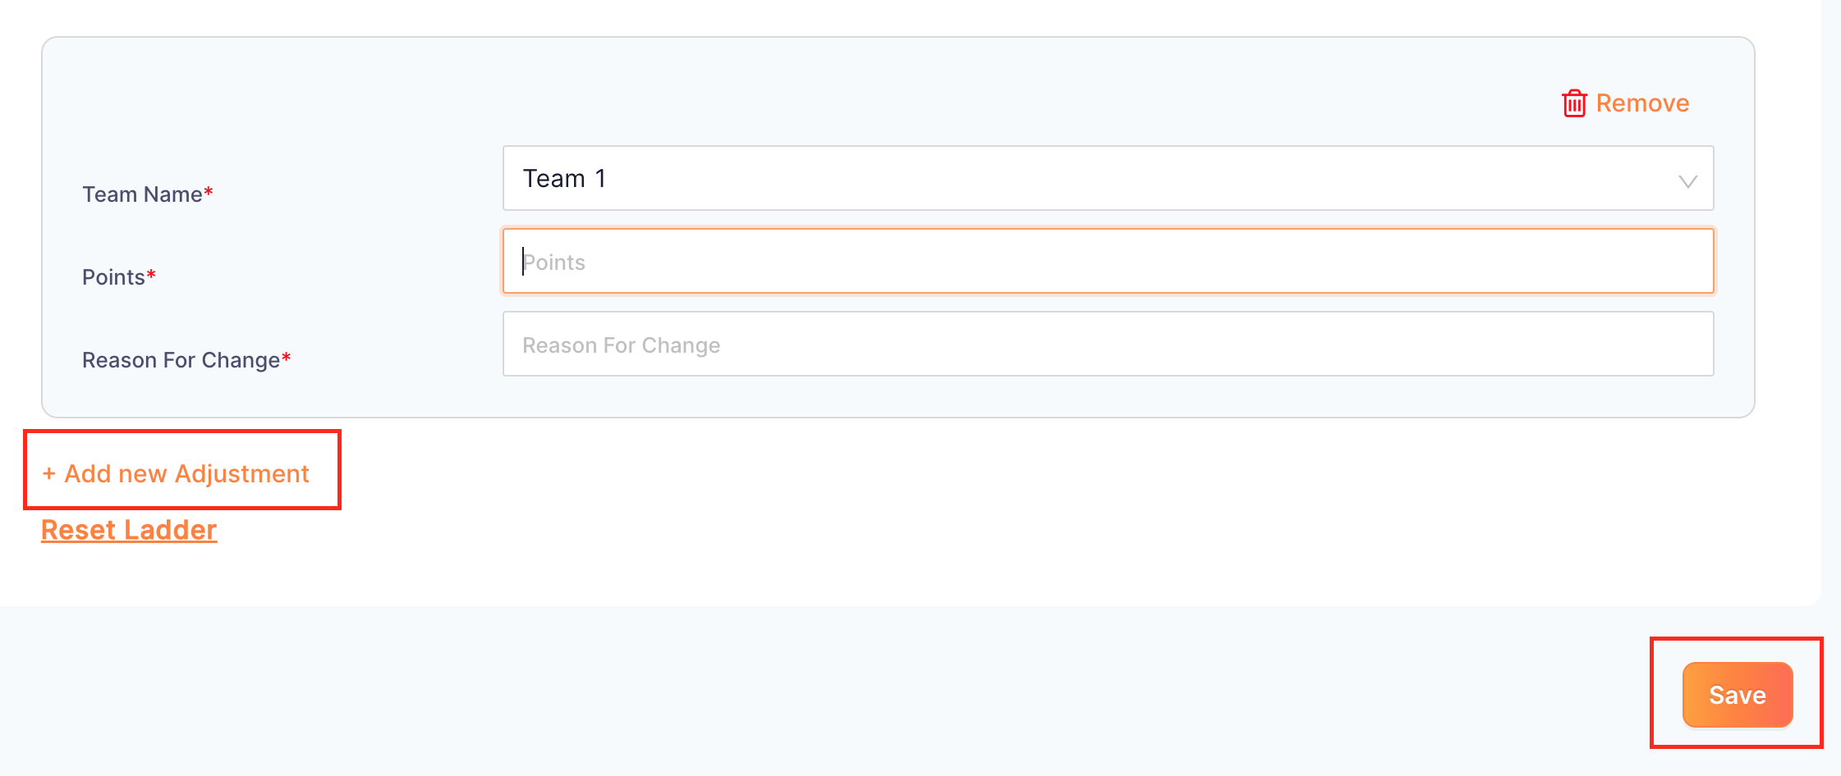Screen dimensions: 1841x776
Task: Click the Reason For Change placeholder text
Action: tap(622, 345)
